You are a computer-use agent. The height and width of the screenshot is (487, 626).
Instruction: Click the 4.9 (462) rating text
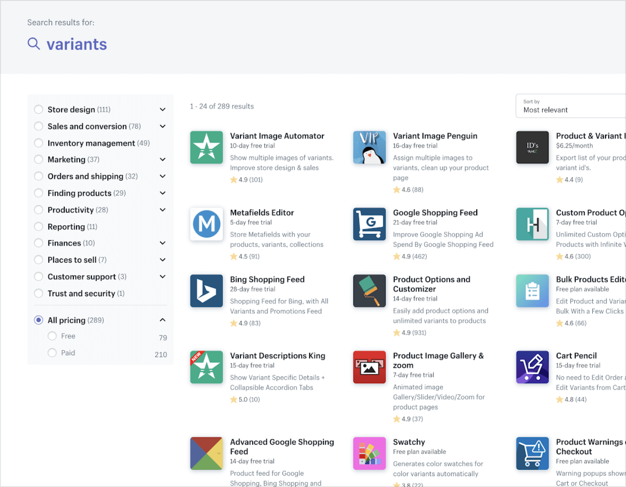click(414, 257)
